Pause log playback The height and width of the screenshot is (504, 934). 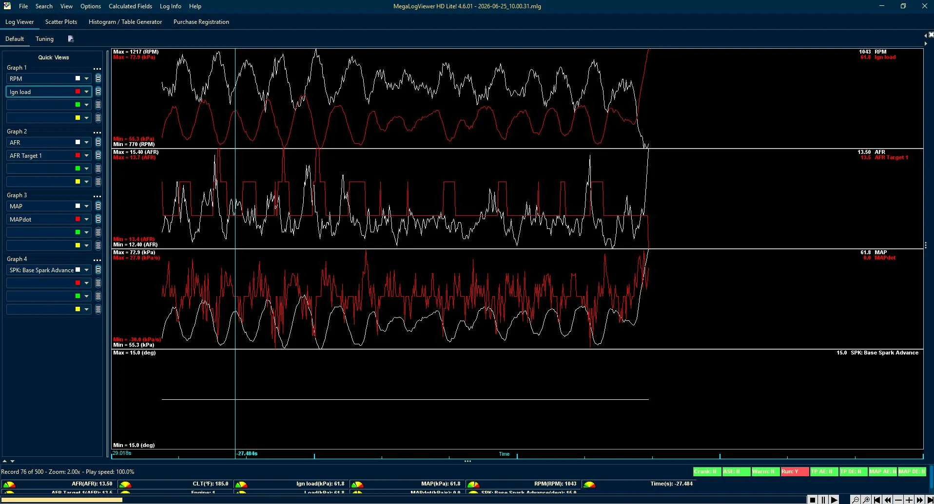tap(823, 500)
